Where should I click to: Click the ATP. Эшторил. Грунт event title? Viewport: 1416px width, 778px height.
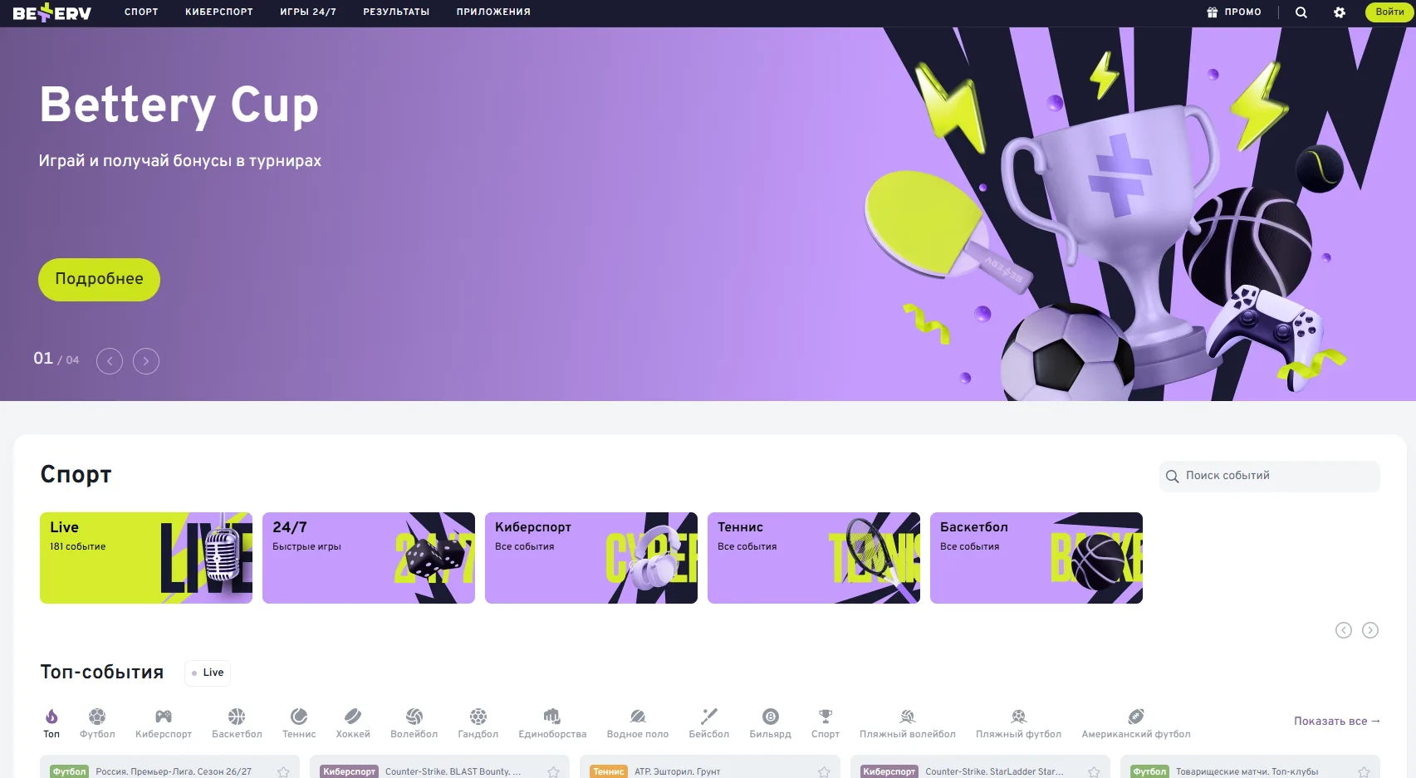tap(678, 772)
